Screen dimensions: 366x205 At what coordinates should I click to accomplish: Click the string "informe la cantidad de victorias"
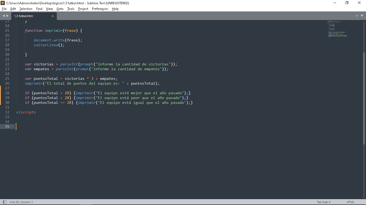(133, 64)
